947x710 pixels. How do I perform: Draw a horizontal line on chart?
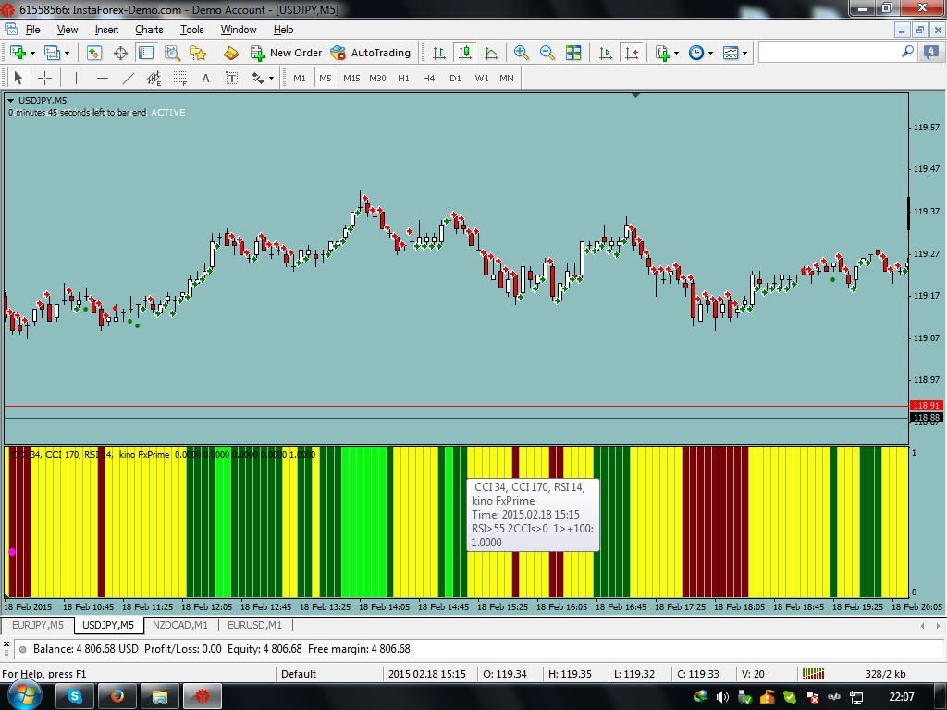click(x=103, y=79)
